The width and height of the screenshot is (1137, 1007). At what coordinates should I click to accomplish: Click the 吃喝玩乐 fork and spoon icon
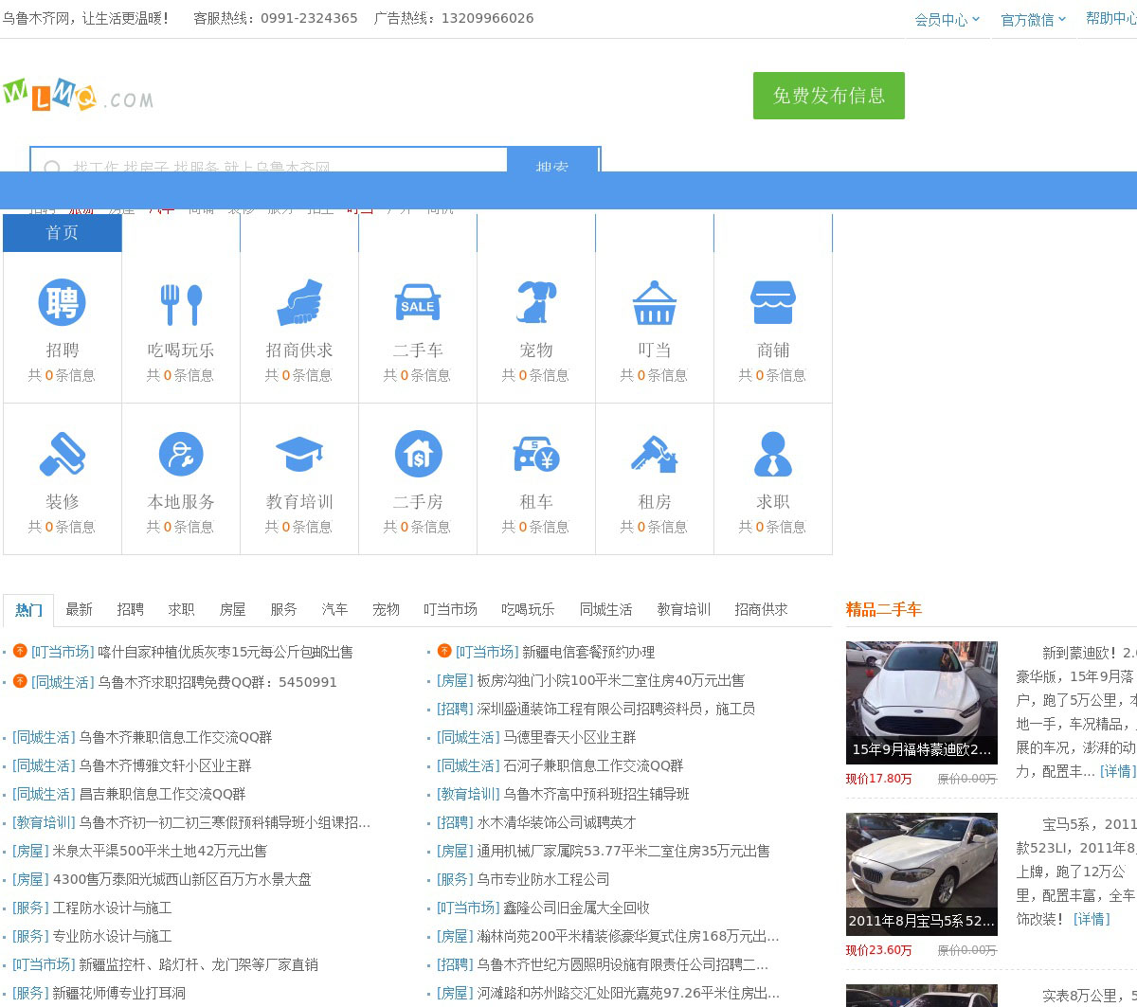coord(181,303)
